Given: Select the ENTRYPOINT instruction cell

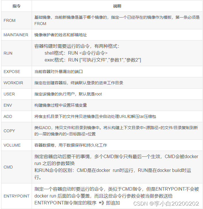Looking at the screenshot, I should pyautogui.click(x=16, y=196).
